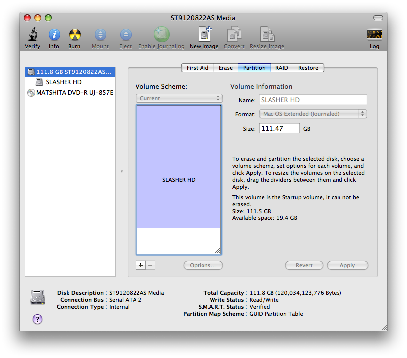Image resolution: width=407 pixels, height=358 pixels.
Task: Click the green zoom window button
Action: point(48,18)
